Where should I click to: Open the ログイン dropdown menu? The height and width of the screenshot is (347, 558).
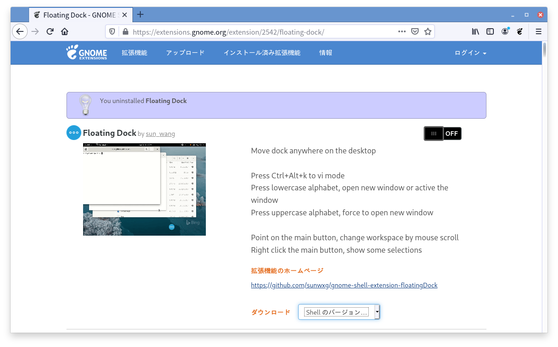pyautogui.click(x=470, y=53)
